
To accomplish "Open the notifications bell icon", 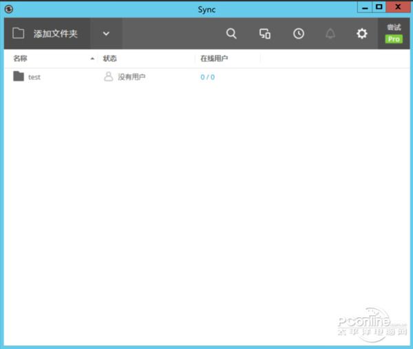I will pos(330,34).
